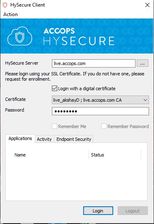The height and width of the screenshot is (224, 154).
Task: Focus the Password input field
Action: coord(100,111)
